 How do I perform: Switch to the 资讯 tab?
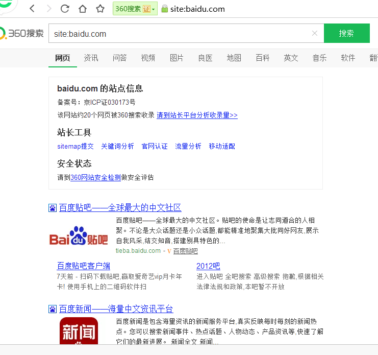pyautogui.click(x=91, y=58)
